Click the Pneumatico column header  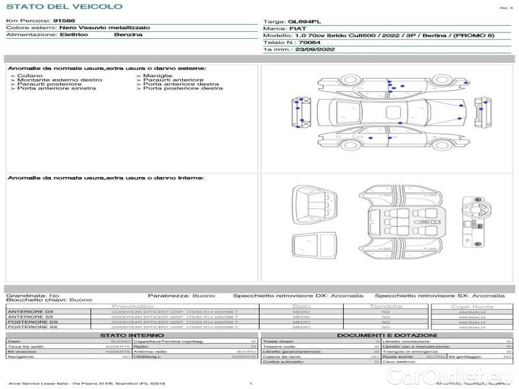pos(132,306)
